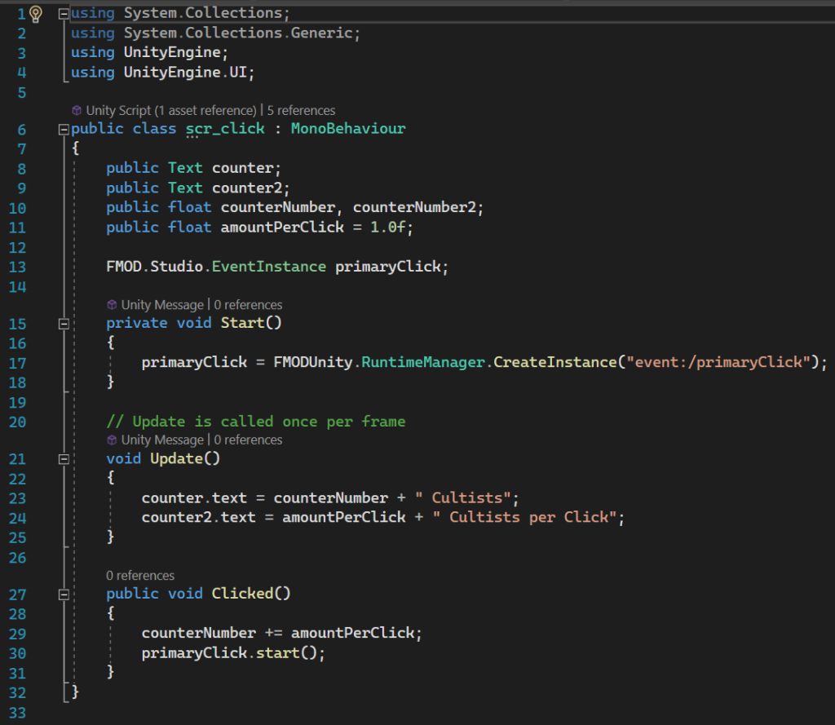Collapse the scr_click class definition
The height and width of the screenshot is (725, 835).
click(64, 130)
